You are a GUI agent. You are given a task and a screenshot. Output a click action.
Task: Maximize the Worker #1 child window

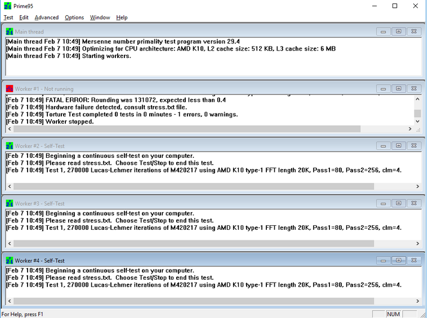pos(399,89)
